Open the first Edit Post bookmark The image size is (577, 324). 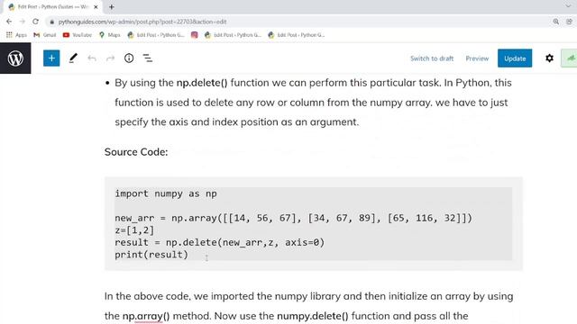point(156,35)
